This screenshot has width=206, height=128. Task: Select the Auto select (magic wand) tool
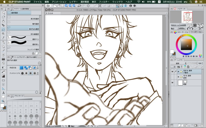coord(3,34)
